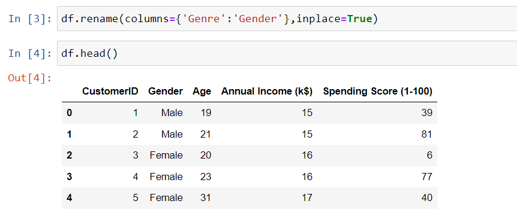Click the Spending Score value 6
The image size is (517, 216).
pos(429,155)
